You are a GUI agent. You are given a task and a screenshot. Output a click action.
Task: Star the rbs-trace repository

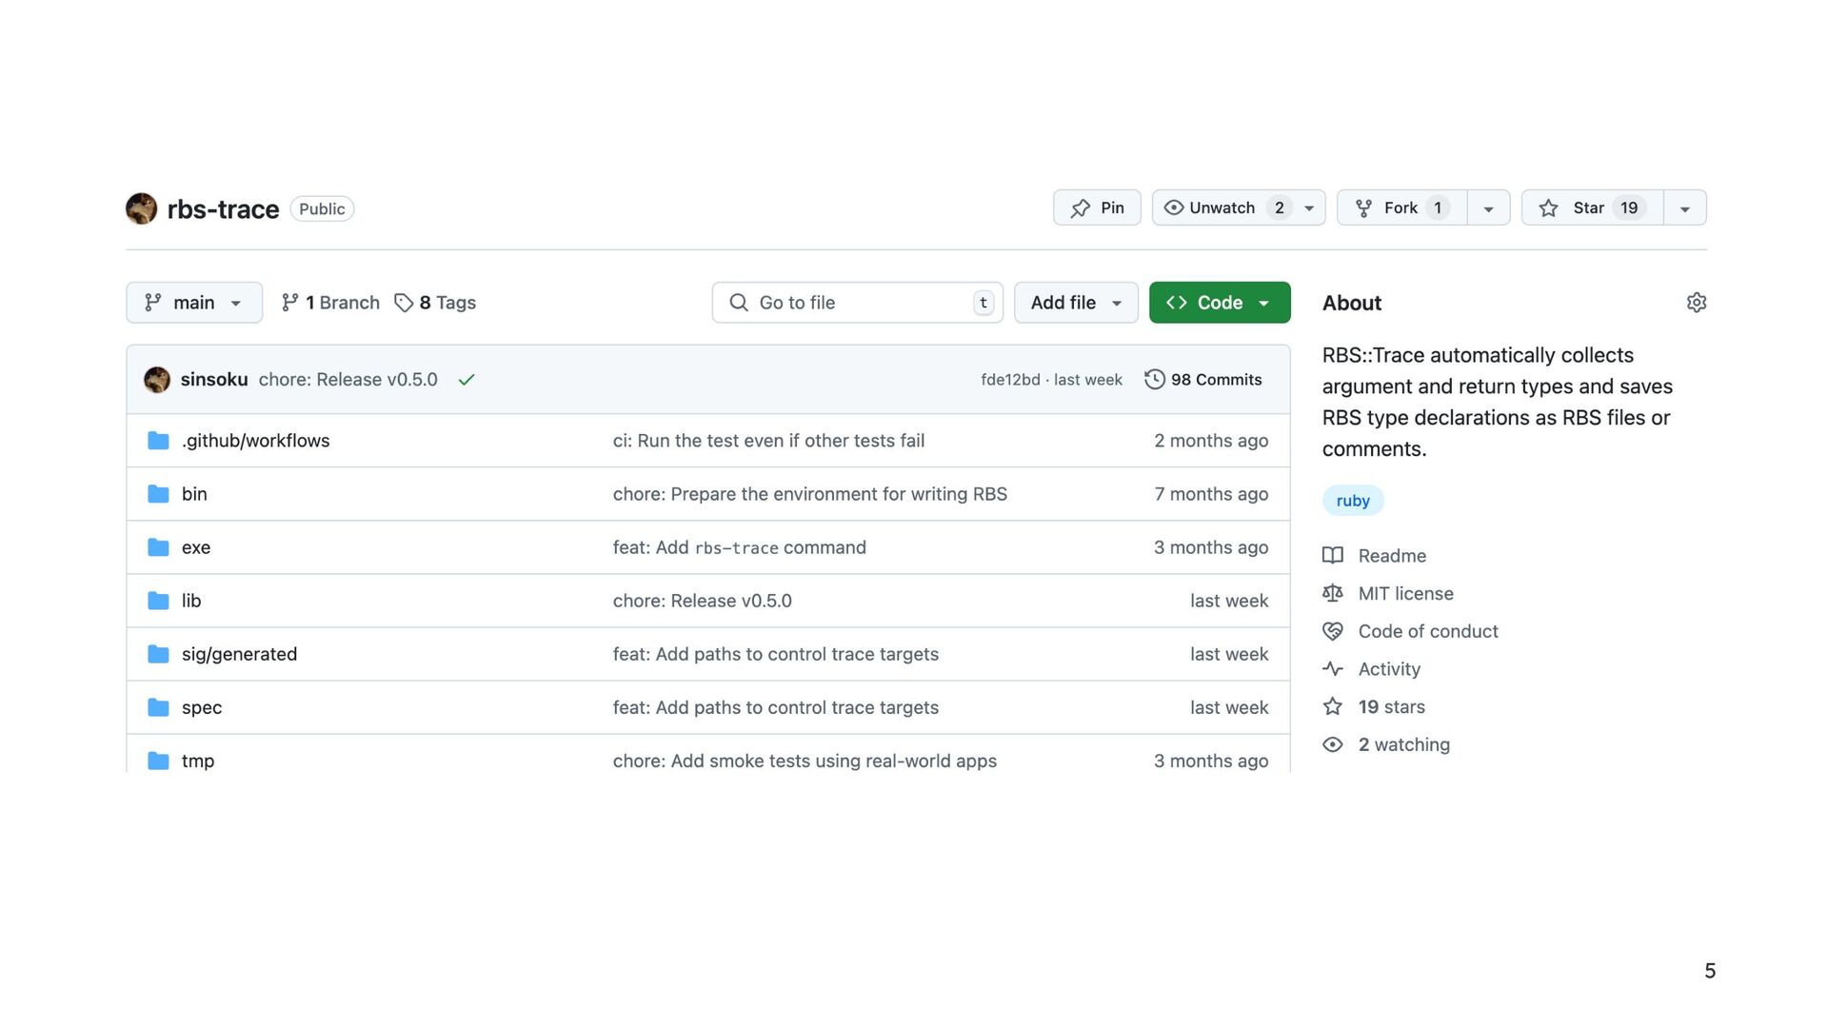(x=1591, y=208)
